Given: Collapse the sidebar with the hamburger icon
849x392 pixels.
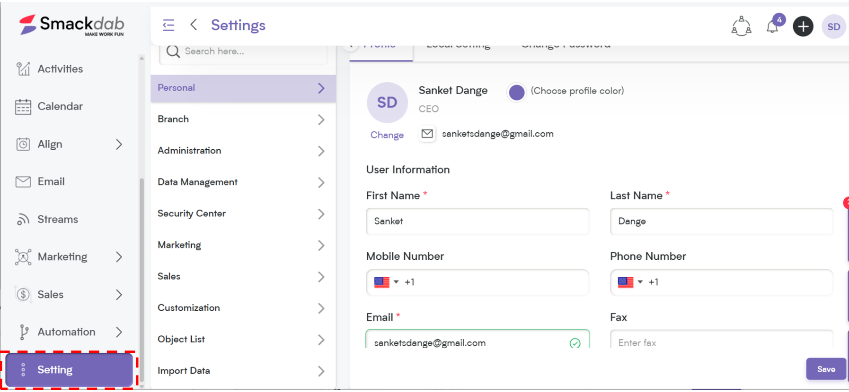Looking at the screenshot, I should pos(168,25).
